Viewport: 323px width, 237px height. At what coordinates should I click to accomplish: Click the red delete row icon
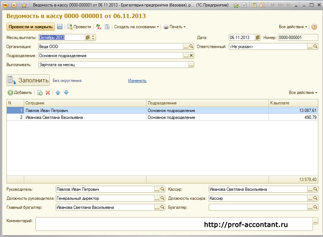pos(48,92)
